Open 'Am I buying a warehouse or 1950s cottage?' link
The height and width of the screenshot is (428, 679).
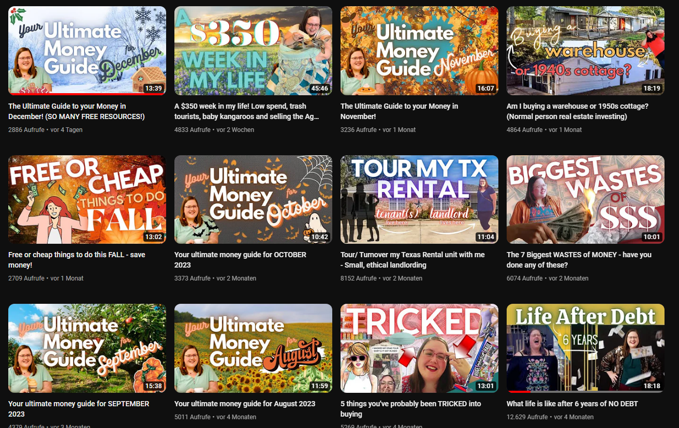[577, 111]
